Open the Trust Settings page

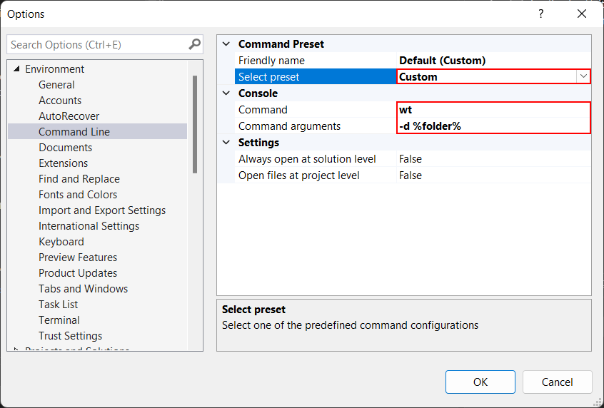pos(70,336)
